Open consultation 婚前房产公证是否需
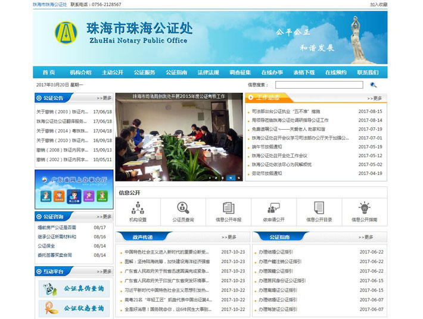 click(57, 228)
